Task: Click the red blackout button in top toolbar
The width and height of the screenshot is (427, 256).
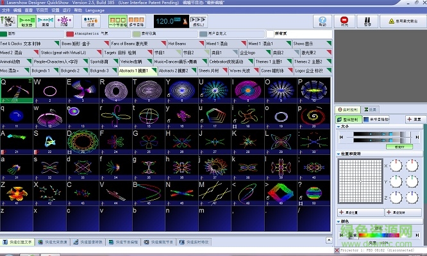Action: 344,22
